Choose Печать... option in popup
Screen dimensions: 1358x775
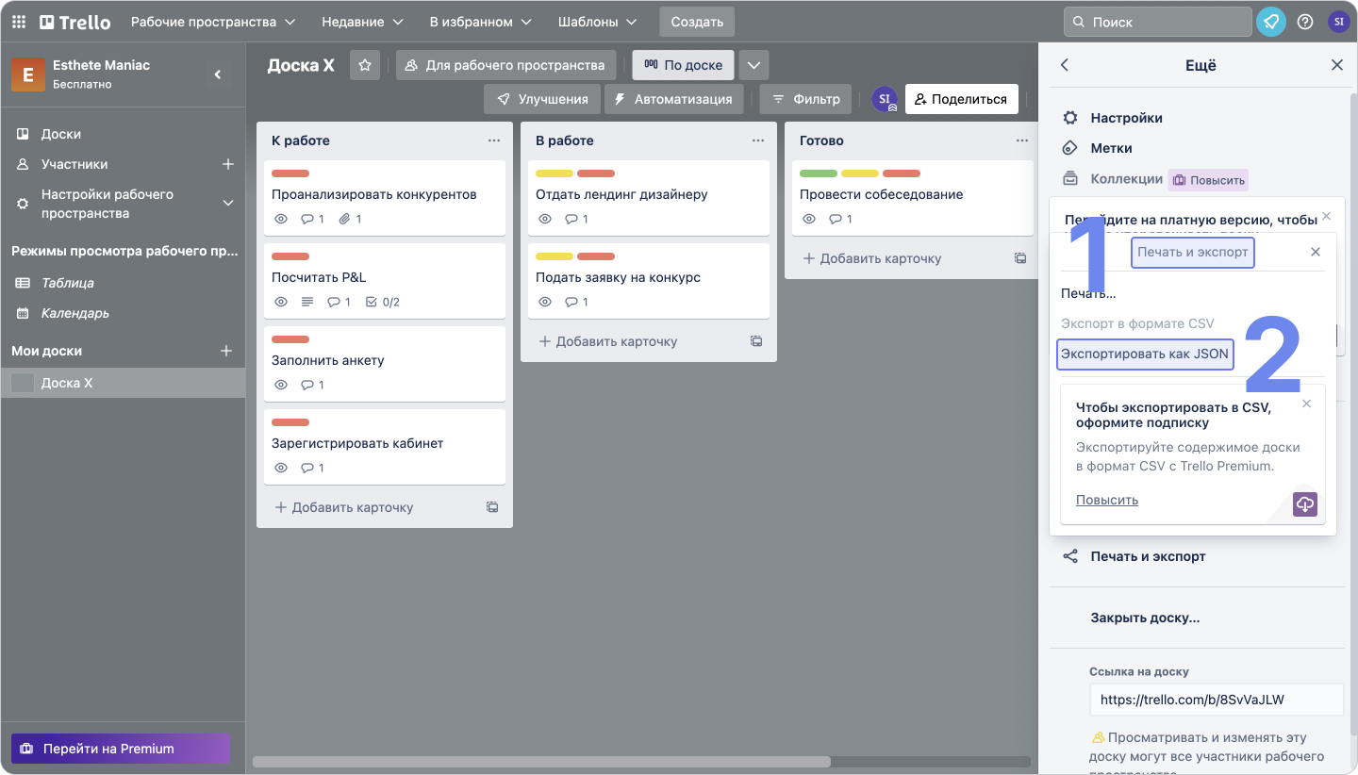pos(1088,293)
